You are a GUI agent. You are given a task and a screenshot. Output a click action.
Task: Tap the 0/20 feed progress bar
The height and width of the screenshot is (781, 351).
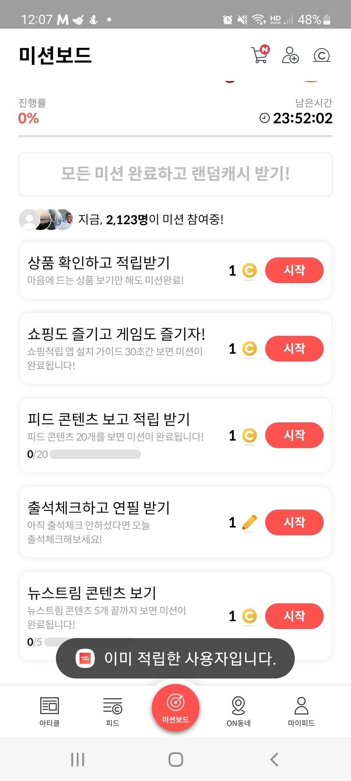(x=96, y=454)
